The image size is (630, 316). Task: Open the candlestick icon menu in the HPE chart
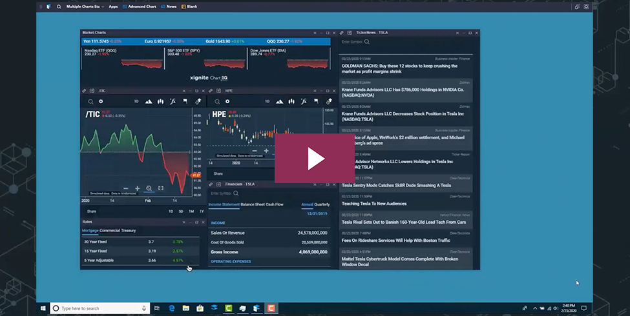tap(291, 101)
